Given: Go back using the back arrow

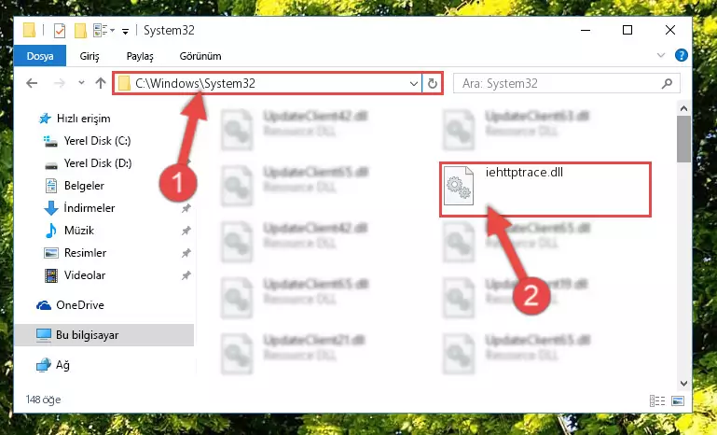Looking at the screenshot, I should pyautogui.click(x=32, y=83).
